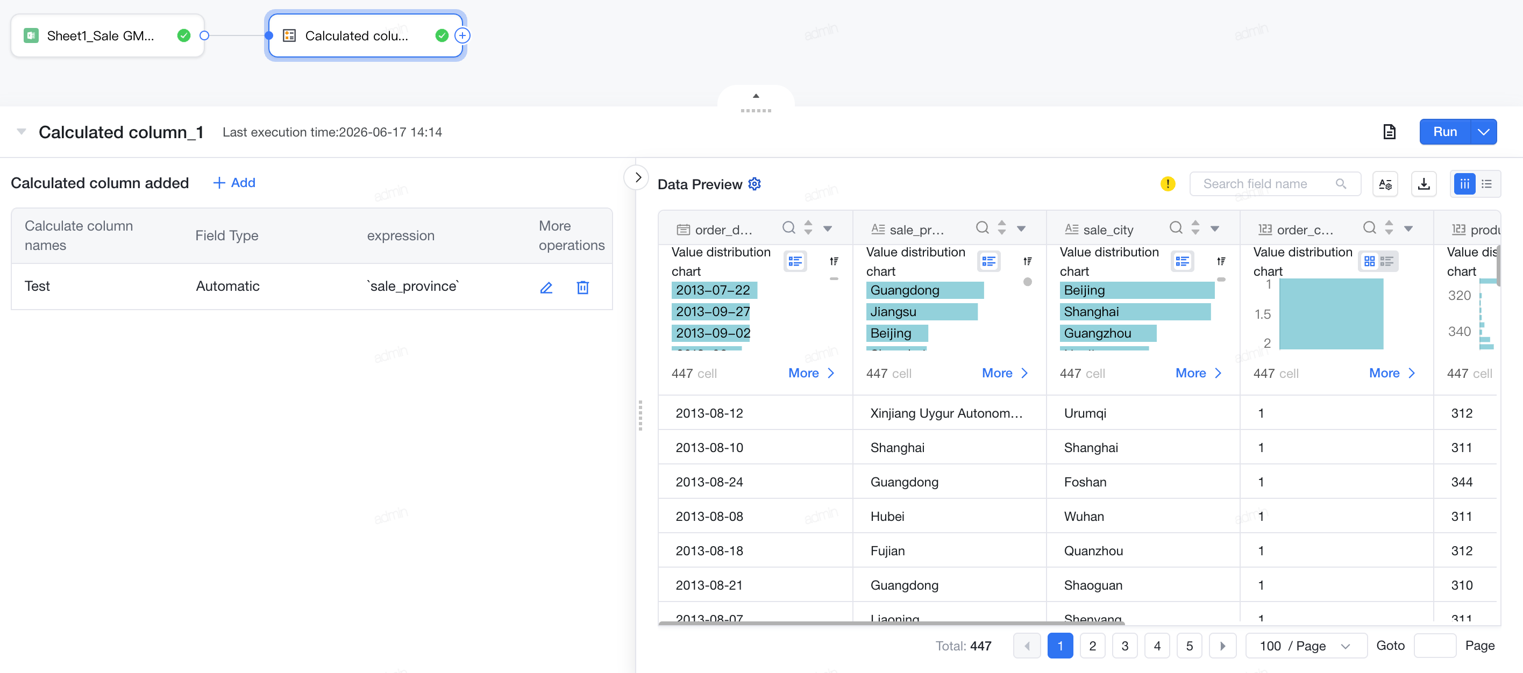Show More values for sale_pr distribution
This screenshot has height=673, width=1523.
pyautogui.click(x=1005, y=373)
